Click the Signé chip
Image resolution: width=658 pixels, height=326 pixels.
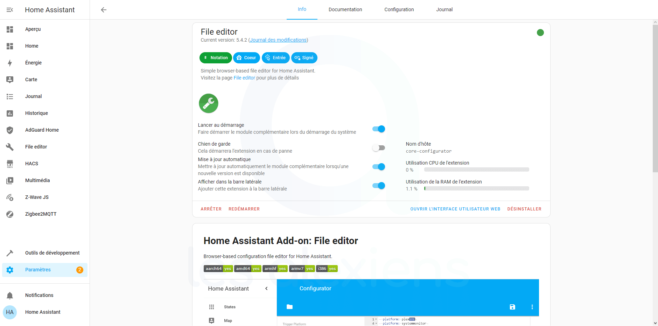304,58
